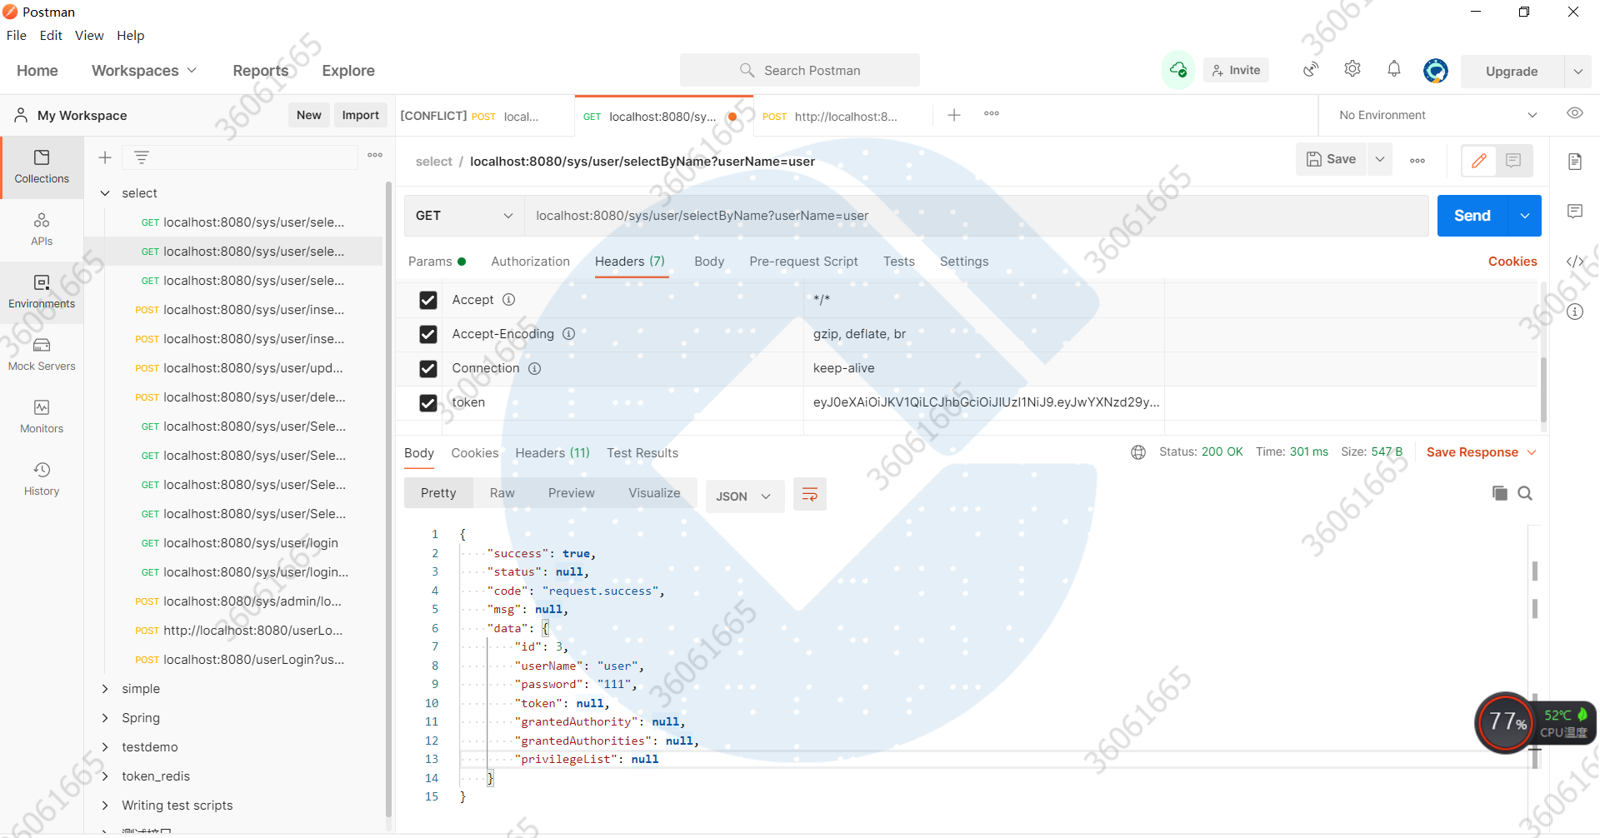Open the JSON response format dropdown

[x=745, y=496]
